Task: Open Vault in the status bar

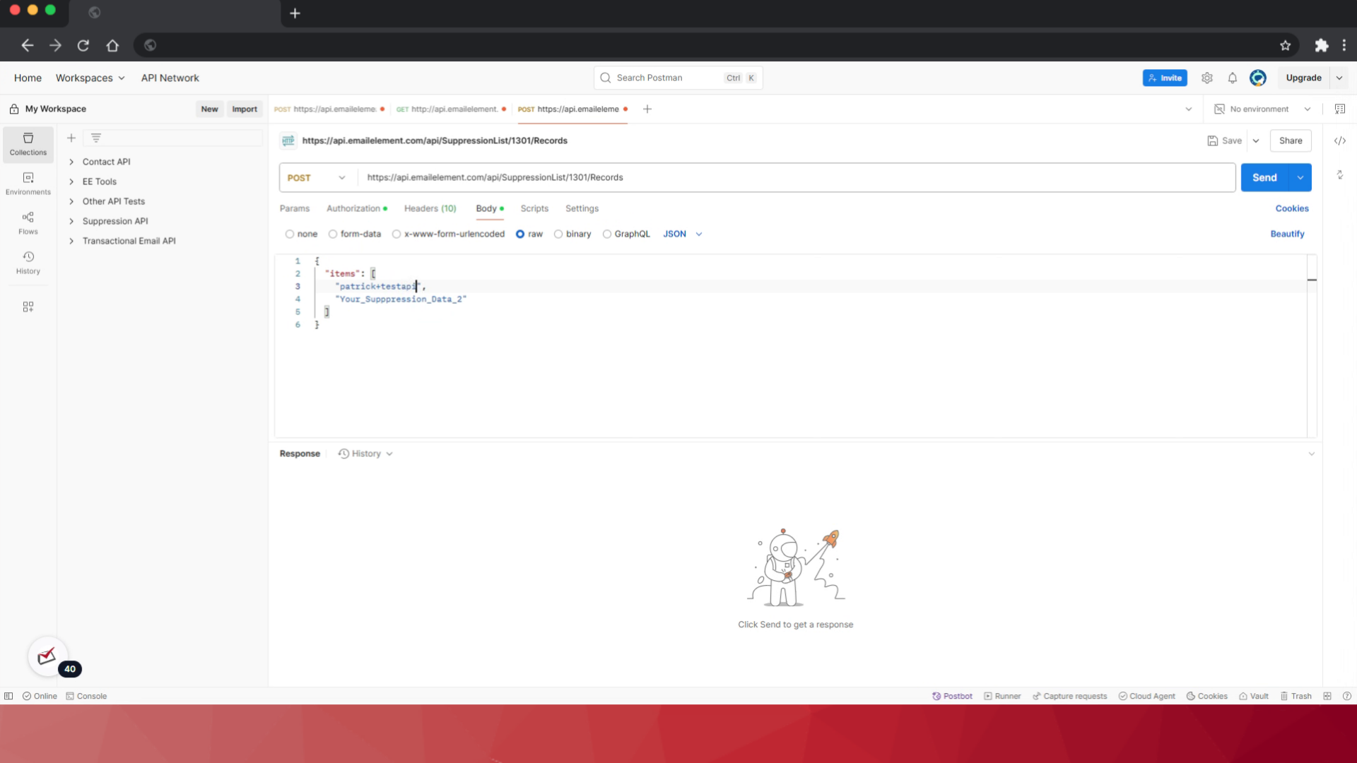Action: click(x=1254, y=696)
